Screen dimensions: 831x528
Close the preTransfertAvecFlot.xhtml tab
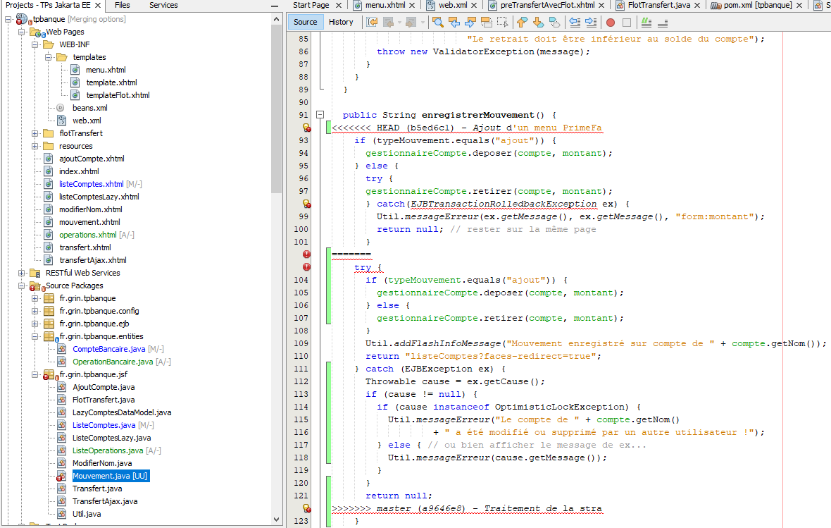coord(601,6)
